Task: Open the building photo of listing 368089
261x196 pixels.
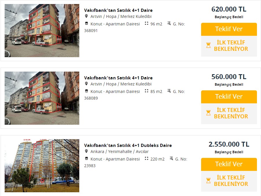Action: point(42,98)
